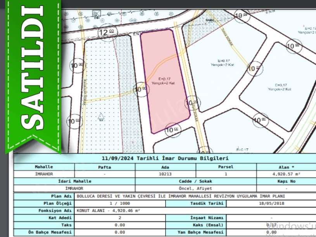
Task: Click the Alan value 4,920.57 m² cell
Action: point(286,174)
